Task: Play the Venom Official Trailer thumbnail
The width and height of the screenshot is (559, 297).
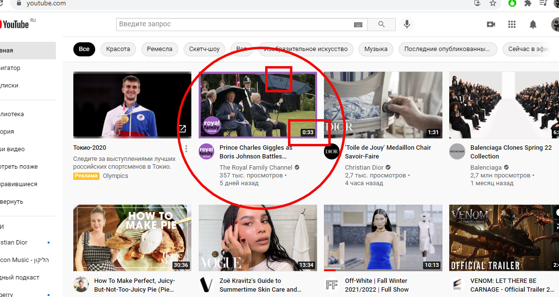Action: [504, 238]
